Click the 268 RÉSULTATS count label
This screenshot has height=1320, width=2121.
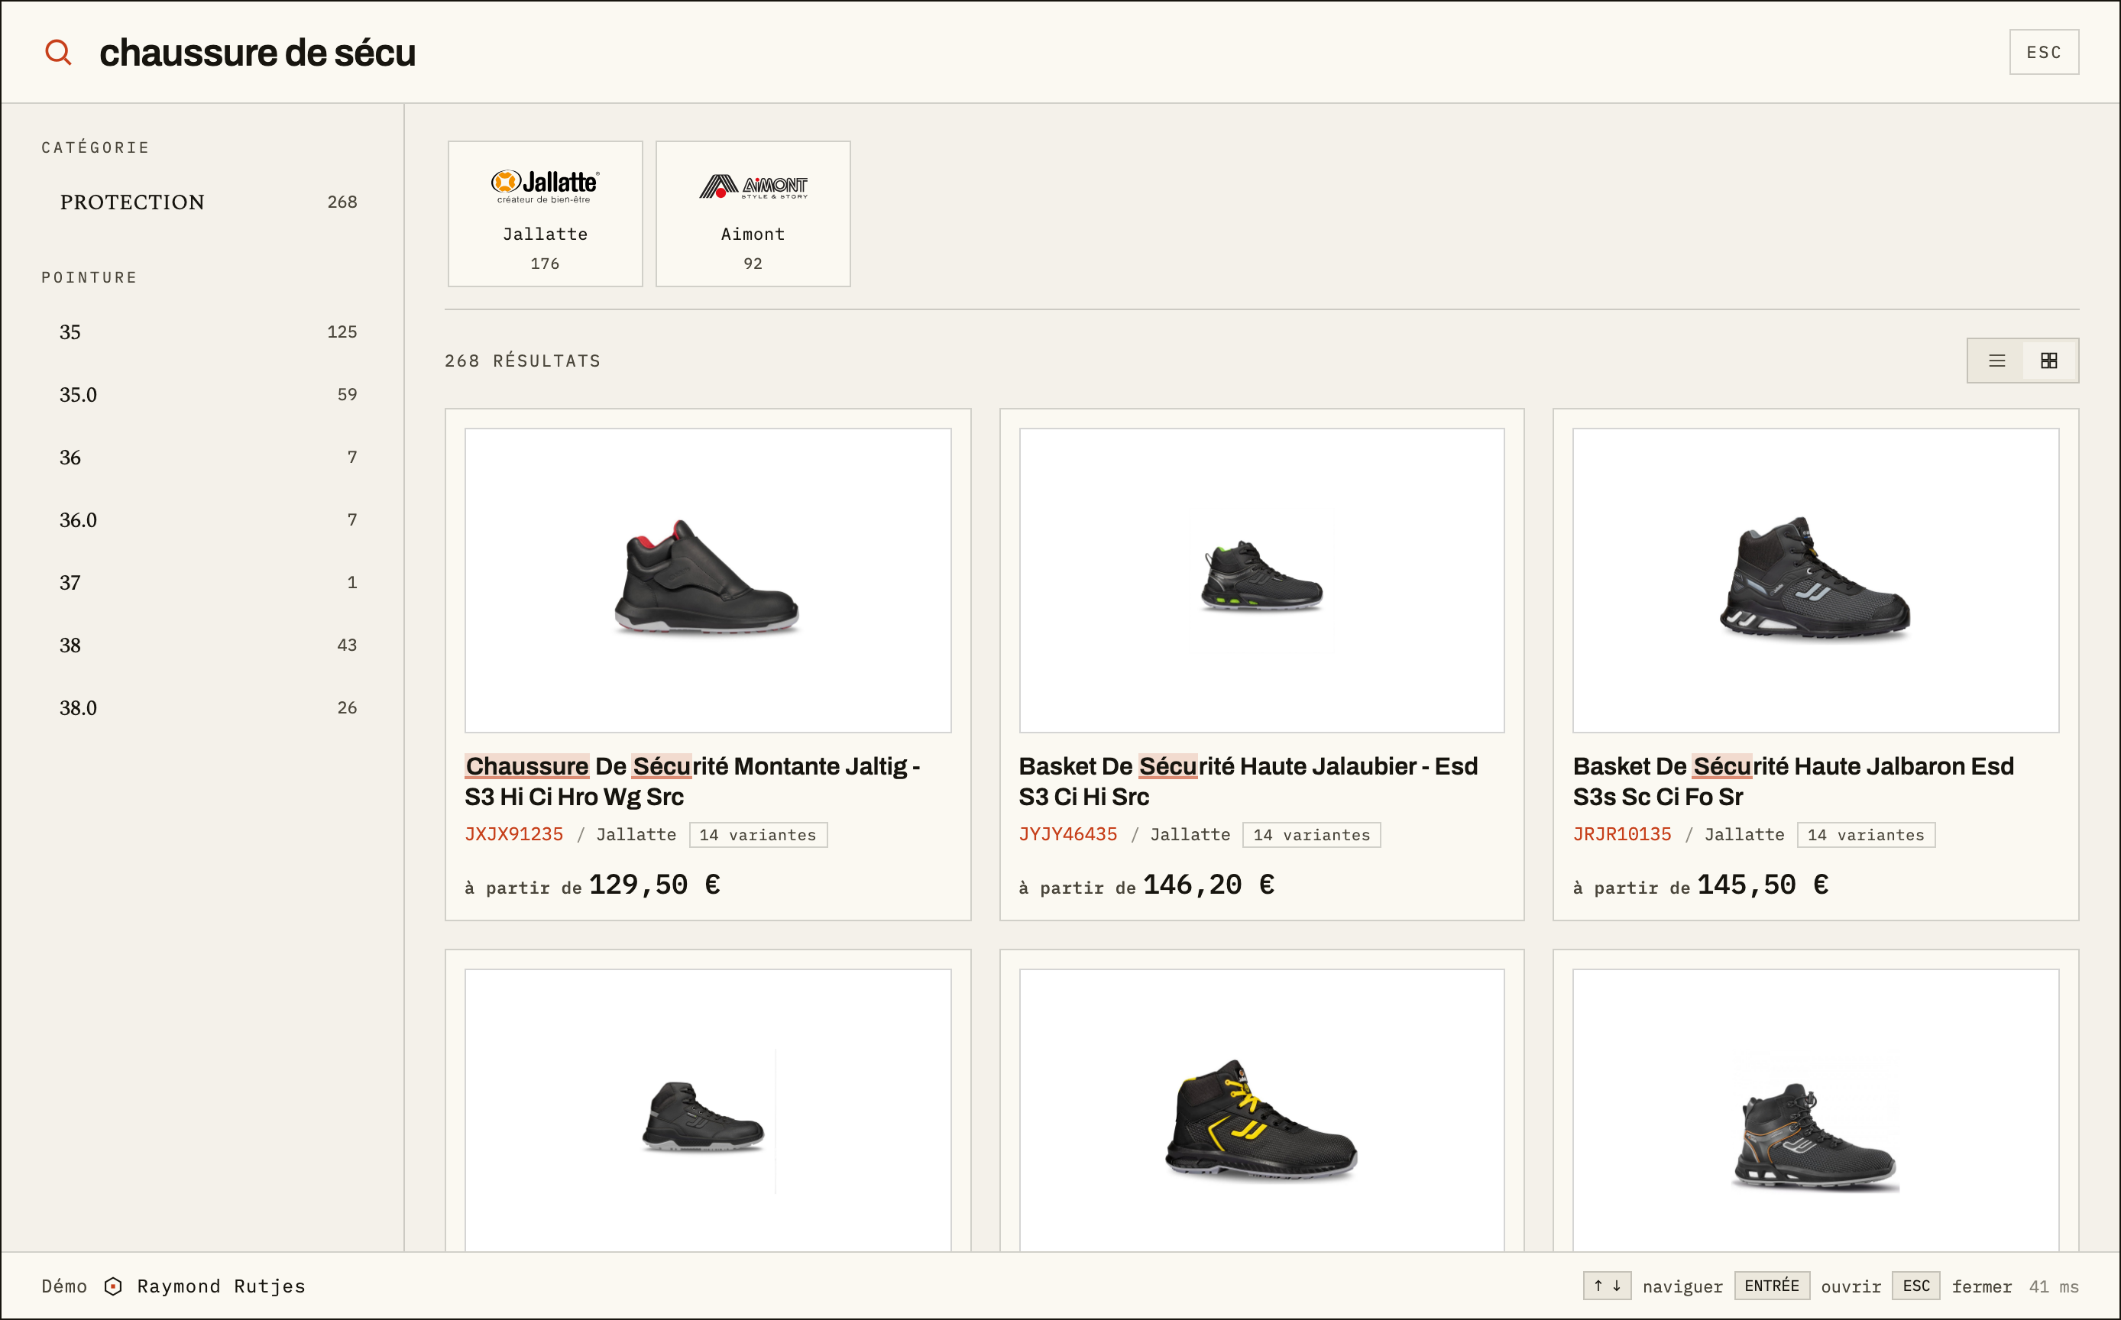click(x=522, y=361)
